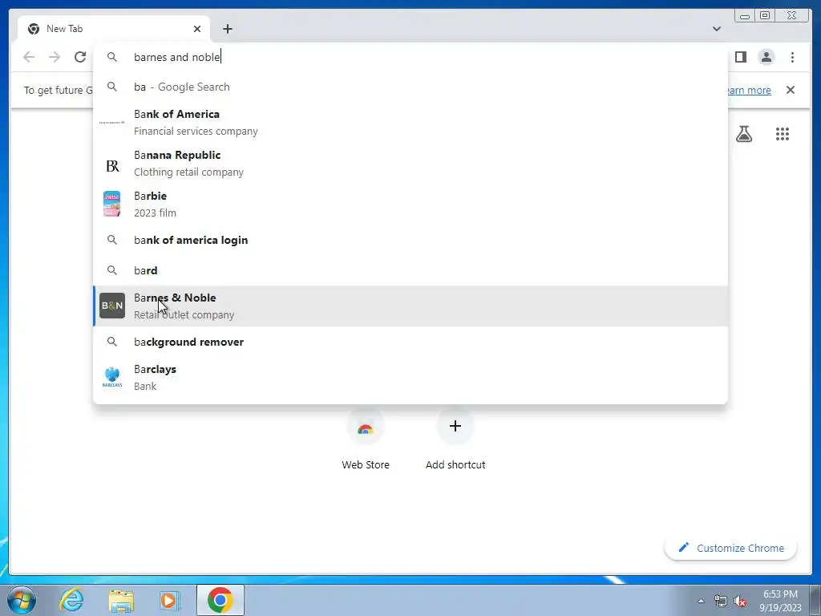Open the Google apps grid

[x=783, y=134]
